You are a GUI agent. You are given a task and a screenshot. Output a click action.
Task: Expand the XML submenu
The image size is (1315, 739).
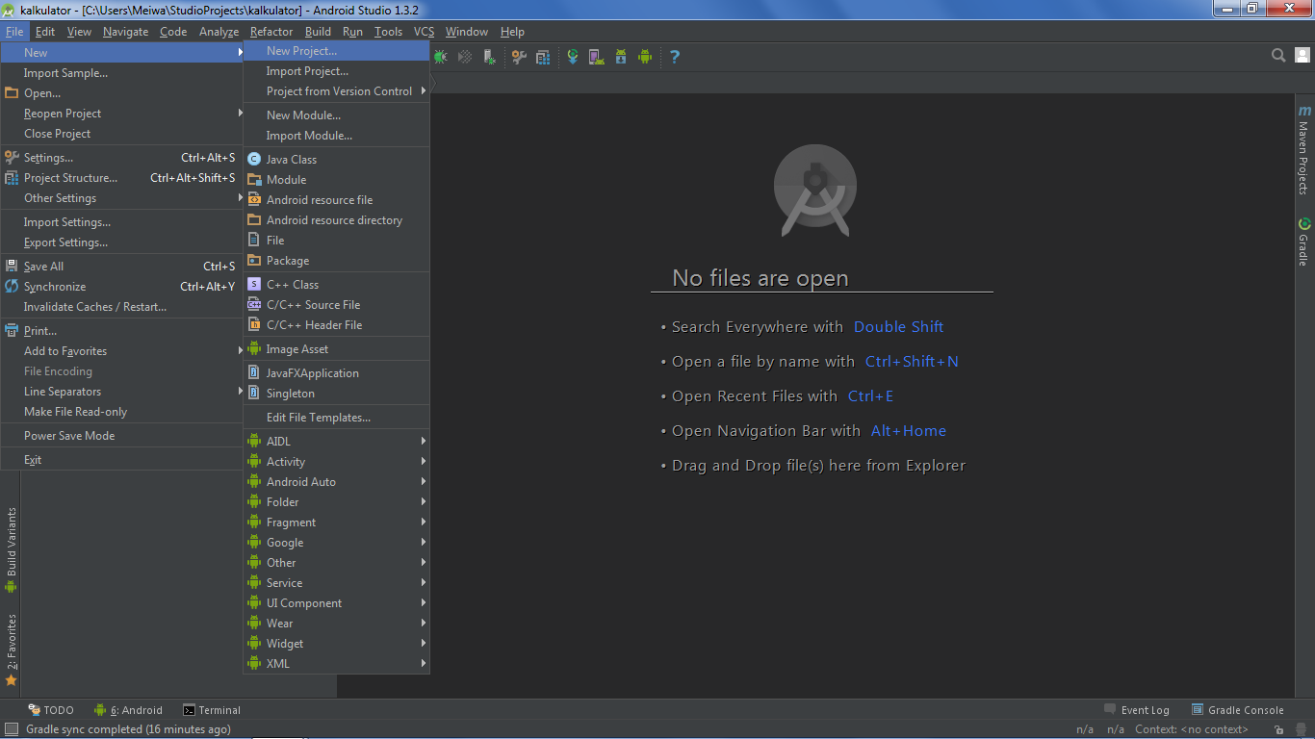336,664
